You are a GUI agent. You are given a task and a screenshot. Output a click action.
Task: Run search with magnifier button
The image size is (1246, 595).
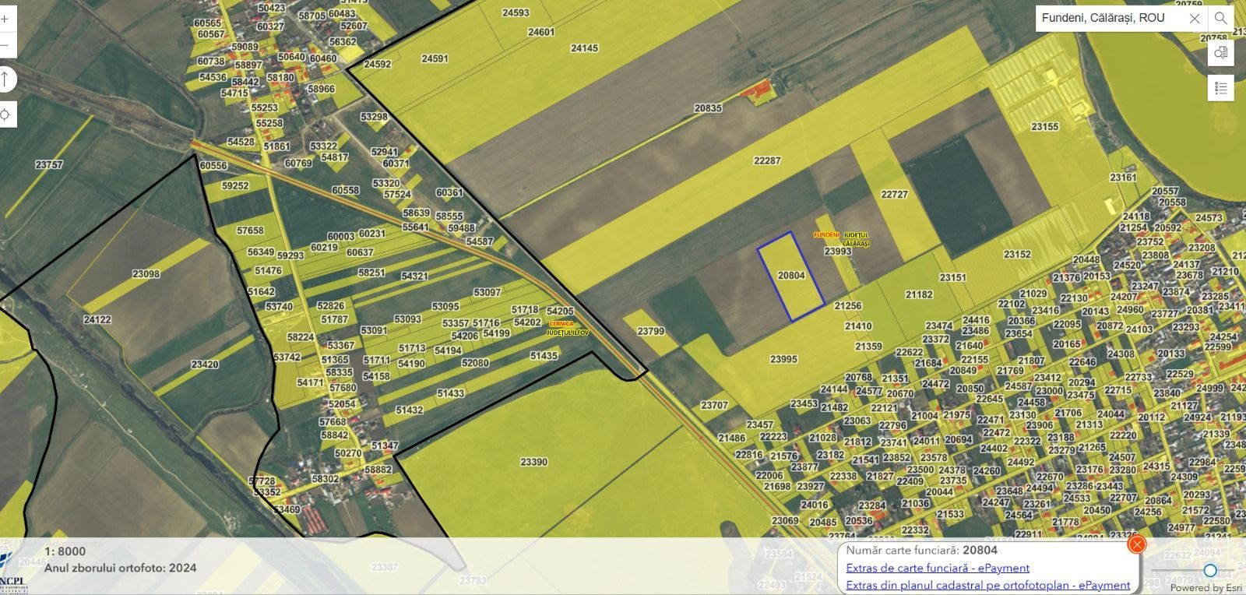point(1220,19)
